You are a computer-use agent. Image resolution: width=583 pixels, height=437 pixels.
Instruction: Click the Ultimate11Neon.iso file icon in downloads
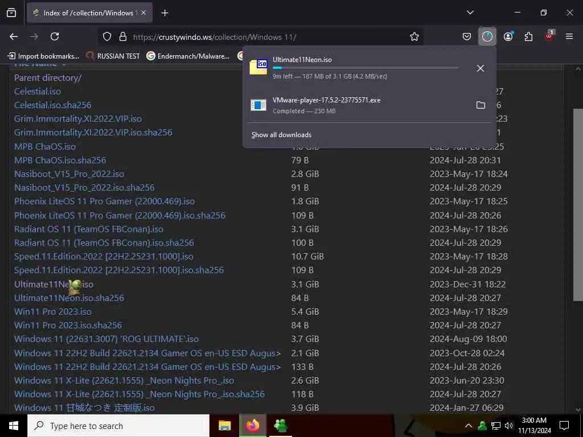pos(258,67)
